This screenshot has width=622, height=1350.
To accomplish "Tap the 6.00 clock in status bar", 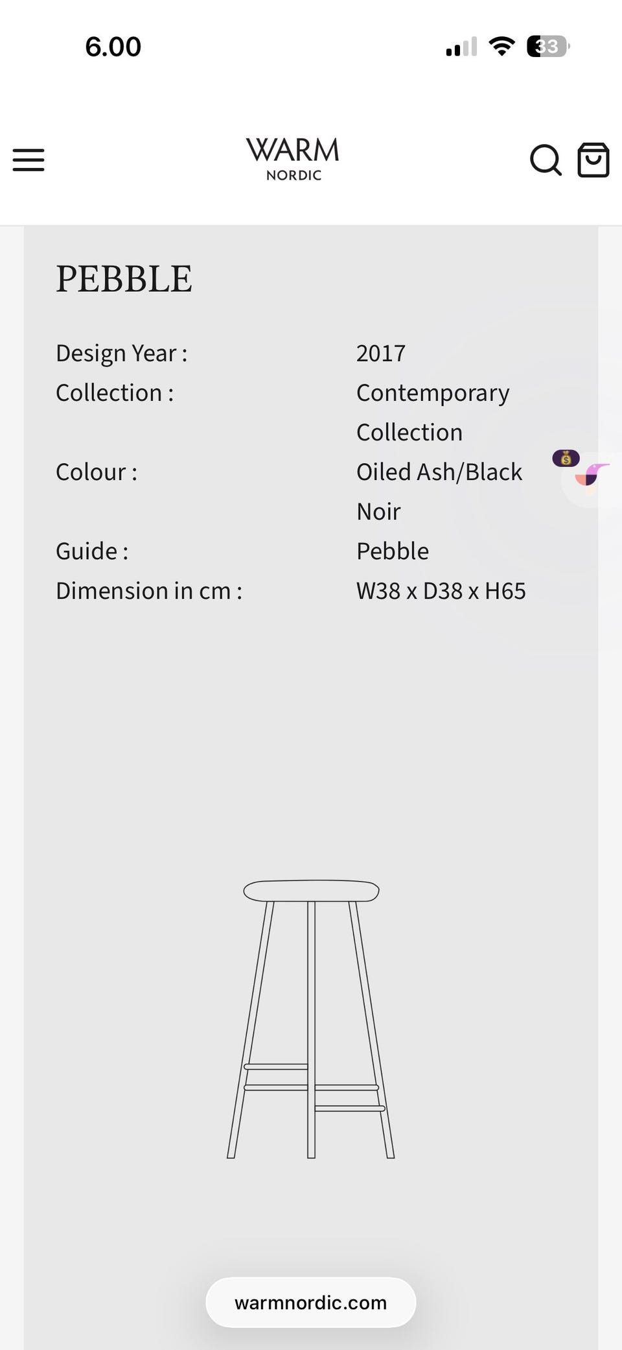I will point(113,47).
